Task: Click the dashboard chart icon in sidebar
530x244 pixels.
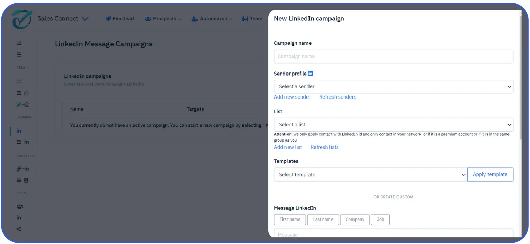Action: (x=19, y=43)
